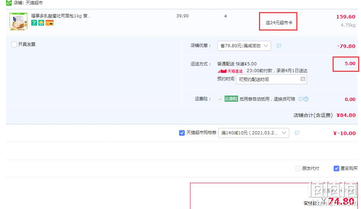
Task: Click the Tmall supermarket store logo icon
Action: pyautogui.click(x=9, y=3)
